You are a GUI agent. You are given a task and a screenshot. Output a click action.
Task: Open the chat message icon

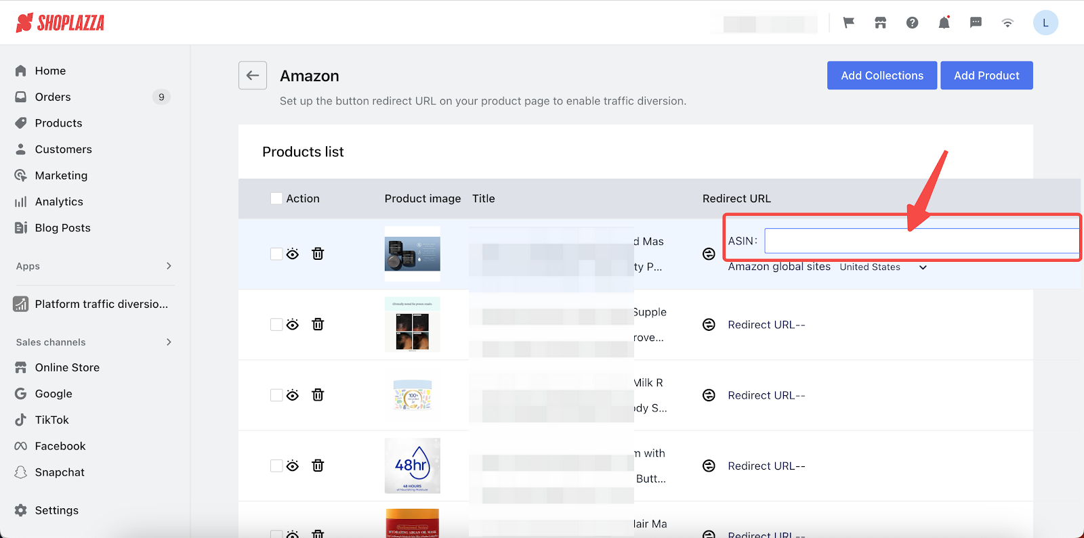click(976, 23)
